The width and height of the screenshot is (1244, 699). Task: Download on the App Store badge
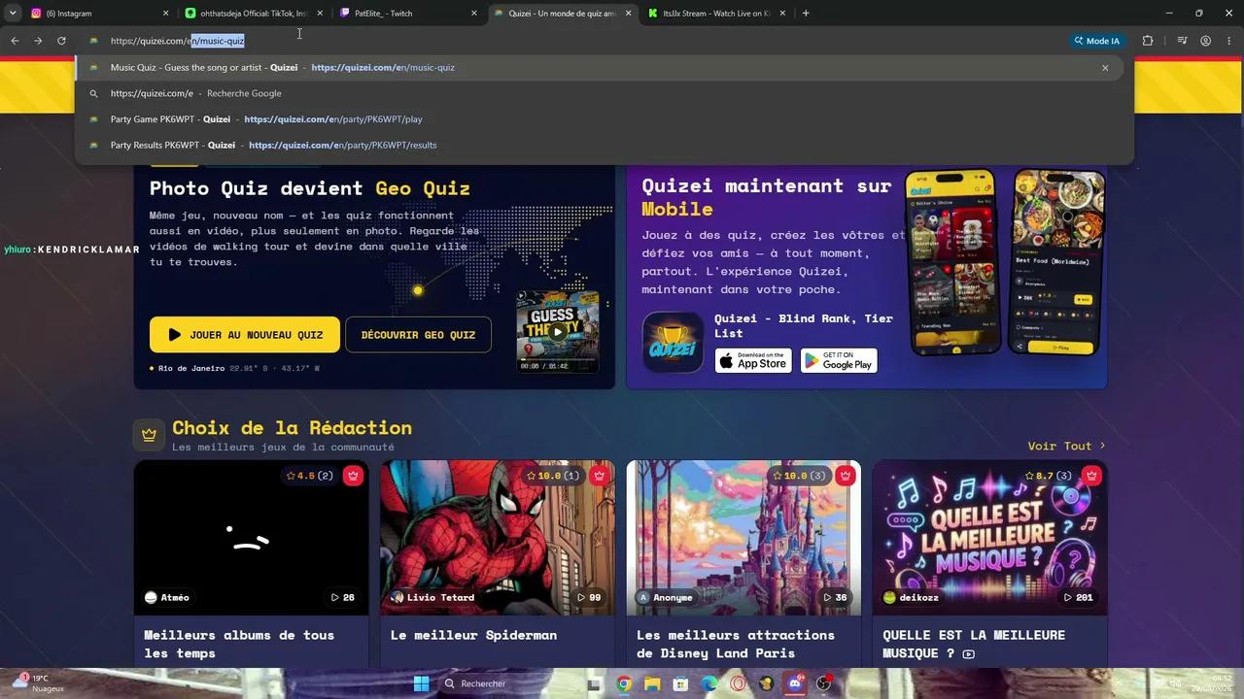click(x=753, y=361)
